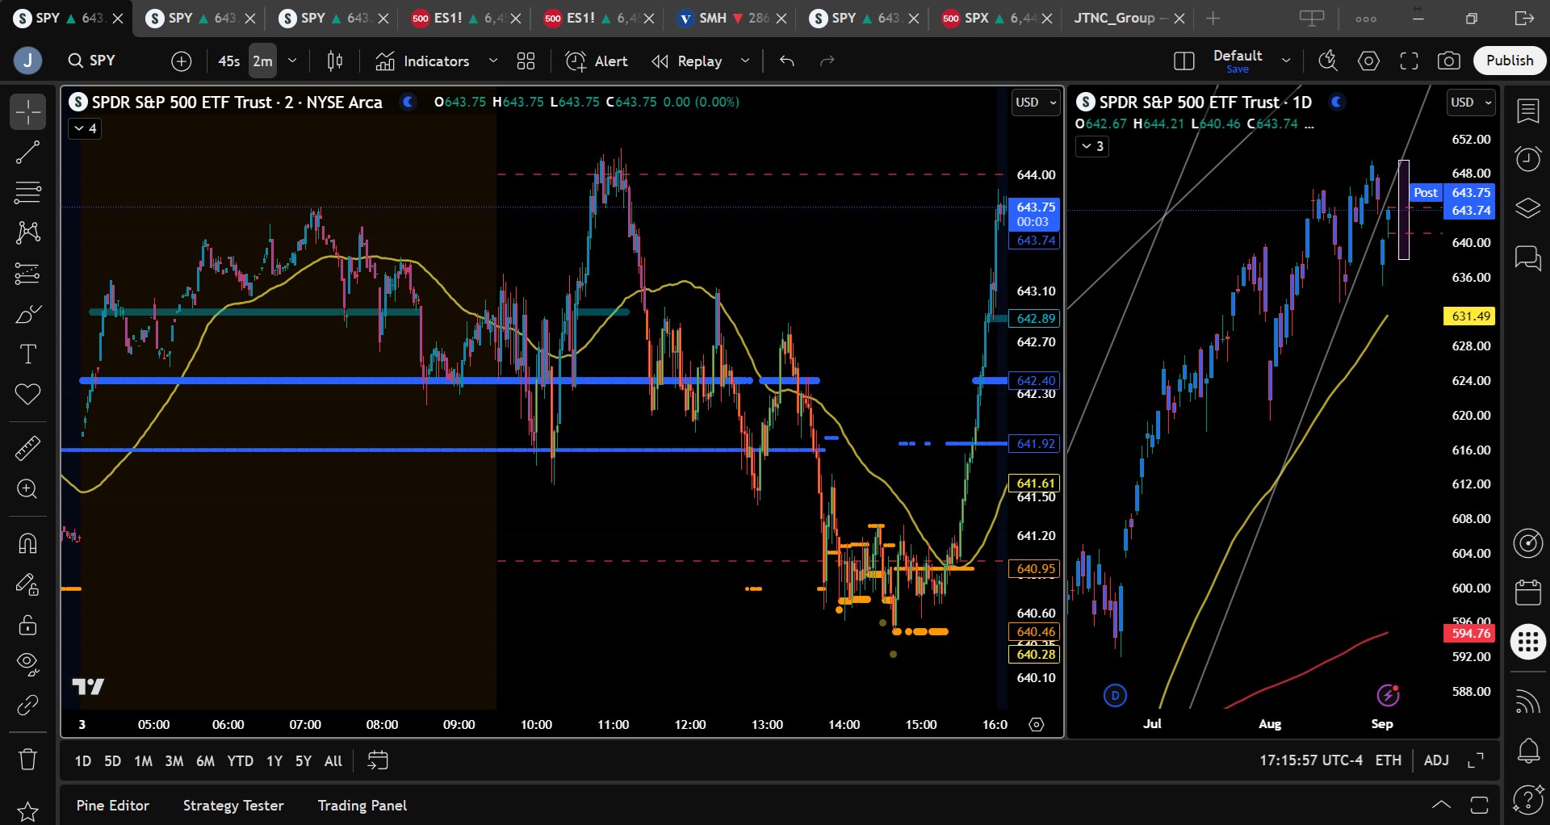Show the favorites toolbar star

pyautogui.click(x=27, y=811)
